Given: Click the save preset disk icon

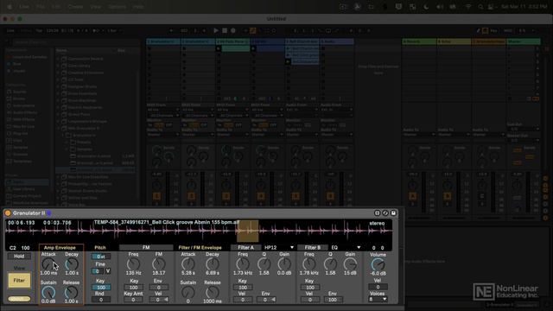Looking at the screenshot, I should 393,213.
